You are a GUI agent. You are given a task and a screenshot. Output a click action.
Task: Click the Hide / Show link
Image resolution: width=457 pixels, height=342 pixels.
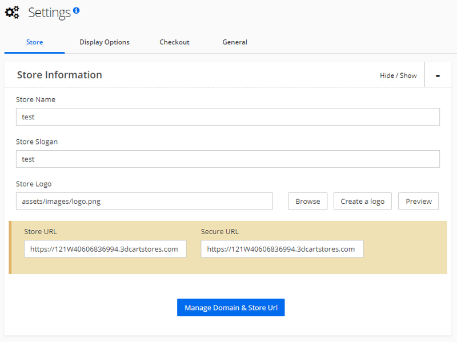(398, 75)
